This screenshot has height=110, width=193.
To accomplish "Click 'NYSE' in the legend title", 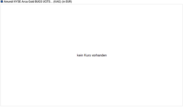I will [x=17, y=2].
